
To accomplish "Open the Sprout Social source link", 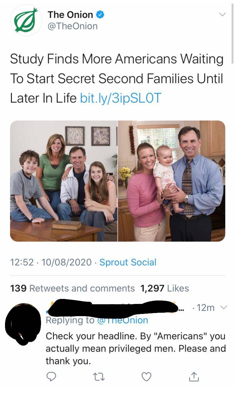I will (128, 262).
